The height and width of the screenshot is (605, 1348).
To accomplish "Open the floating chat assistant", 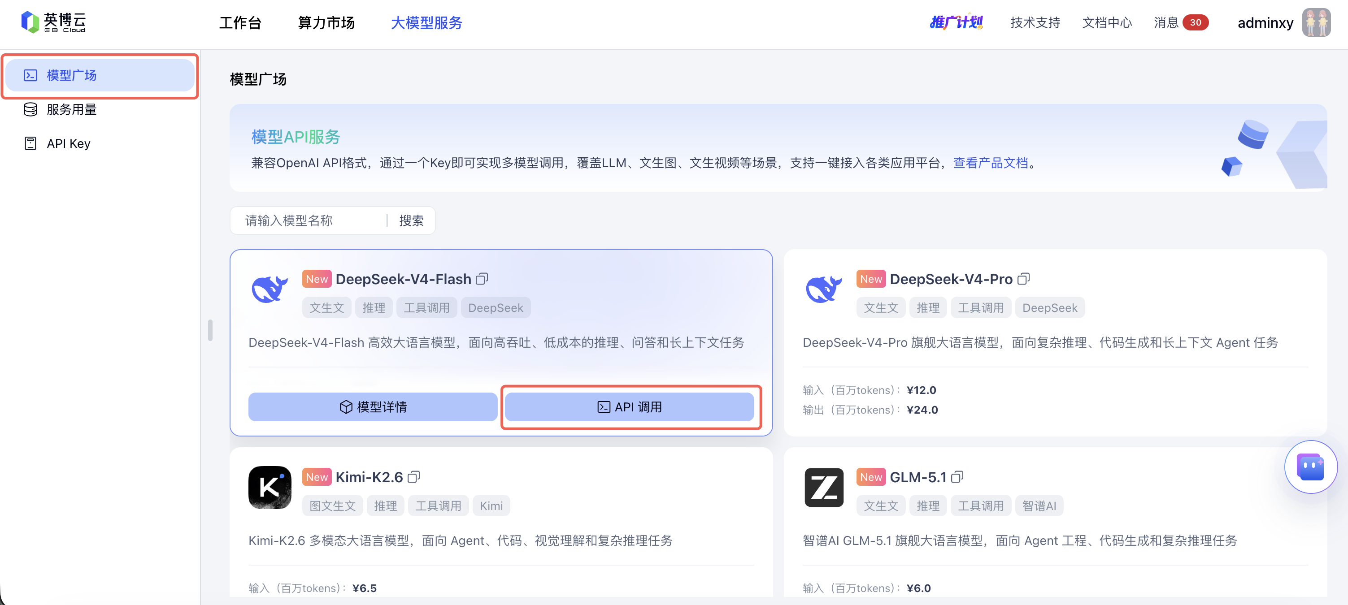I will pos(1310,467).
